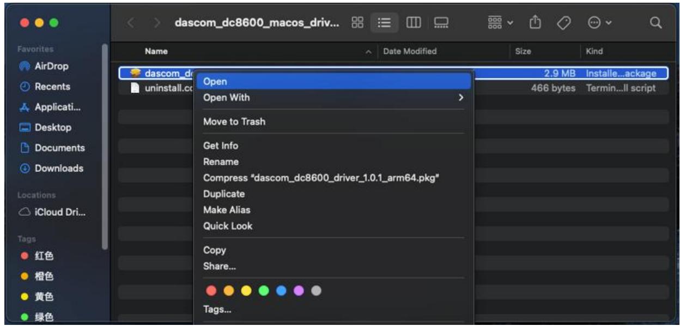This screenshot has height=326, width=680.
Task: Switch to gallery view
Action: point(441,22)
